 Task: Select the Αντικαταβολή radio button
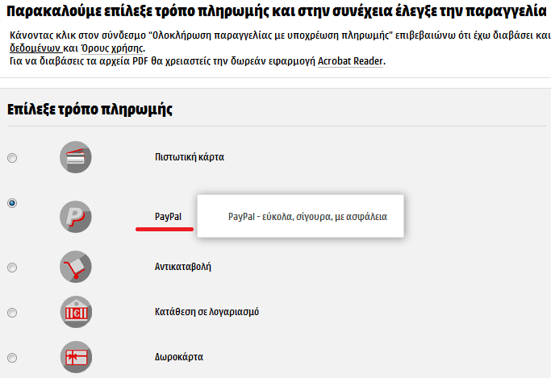tap(12, 268)
